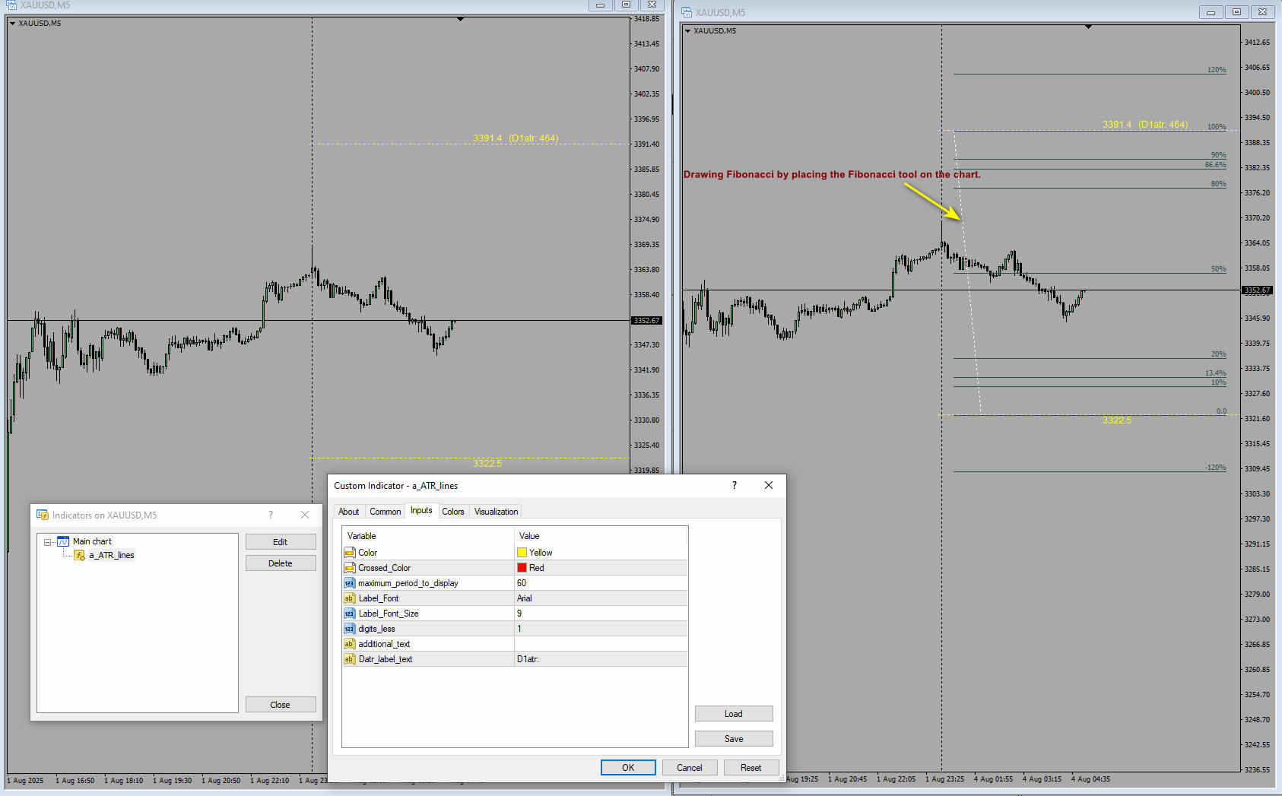Click the Color variable row icon
The height and width of the screenshot is (796, 1282).
(350, 553)
